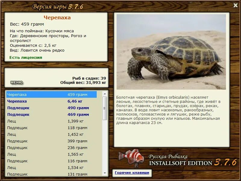The width and height of the screenshot is (241, 181).
Task: Select the Лещ 1,565 кг row
Action: [52, 154]
